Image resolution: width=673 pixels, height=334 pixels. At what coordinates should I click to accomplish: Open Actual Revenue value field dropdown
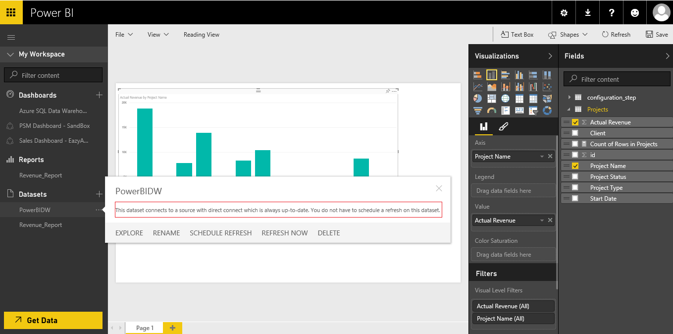pos(542,221)
